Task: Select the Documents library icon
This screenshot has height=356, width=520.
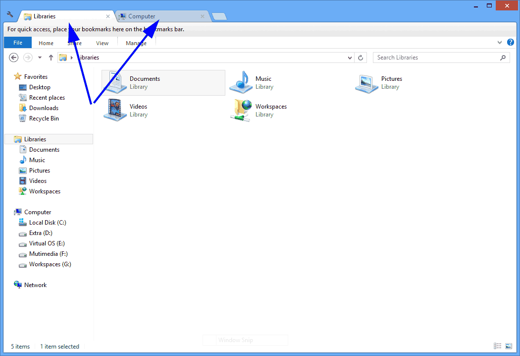Action: 115,82
